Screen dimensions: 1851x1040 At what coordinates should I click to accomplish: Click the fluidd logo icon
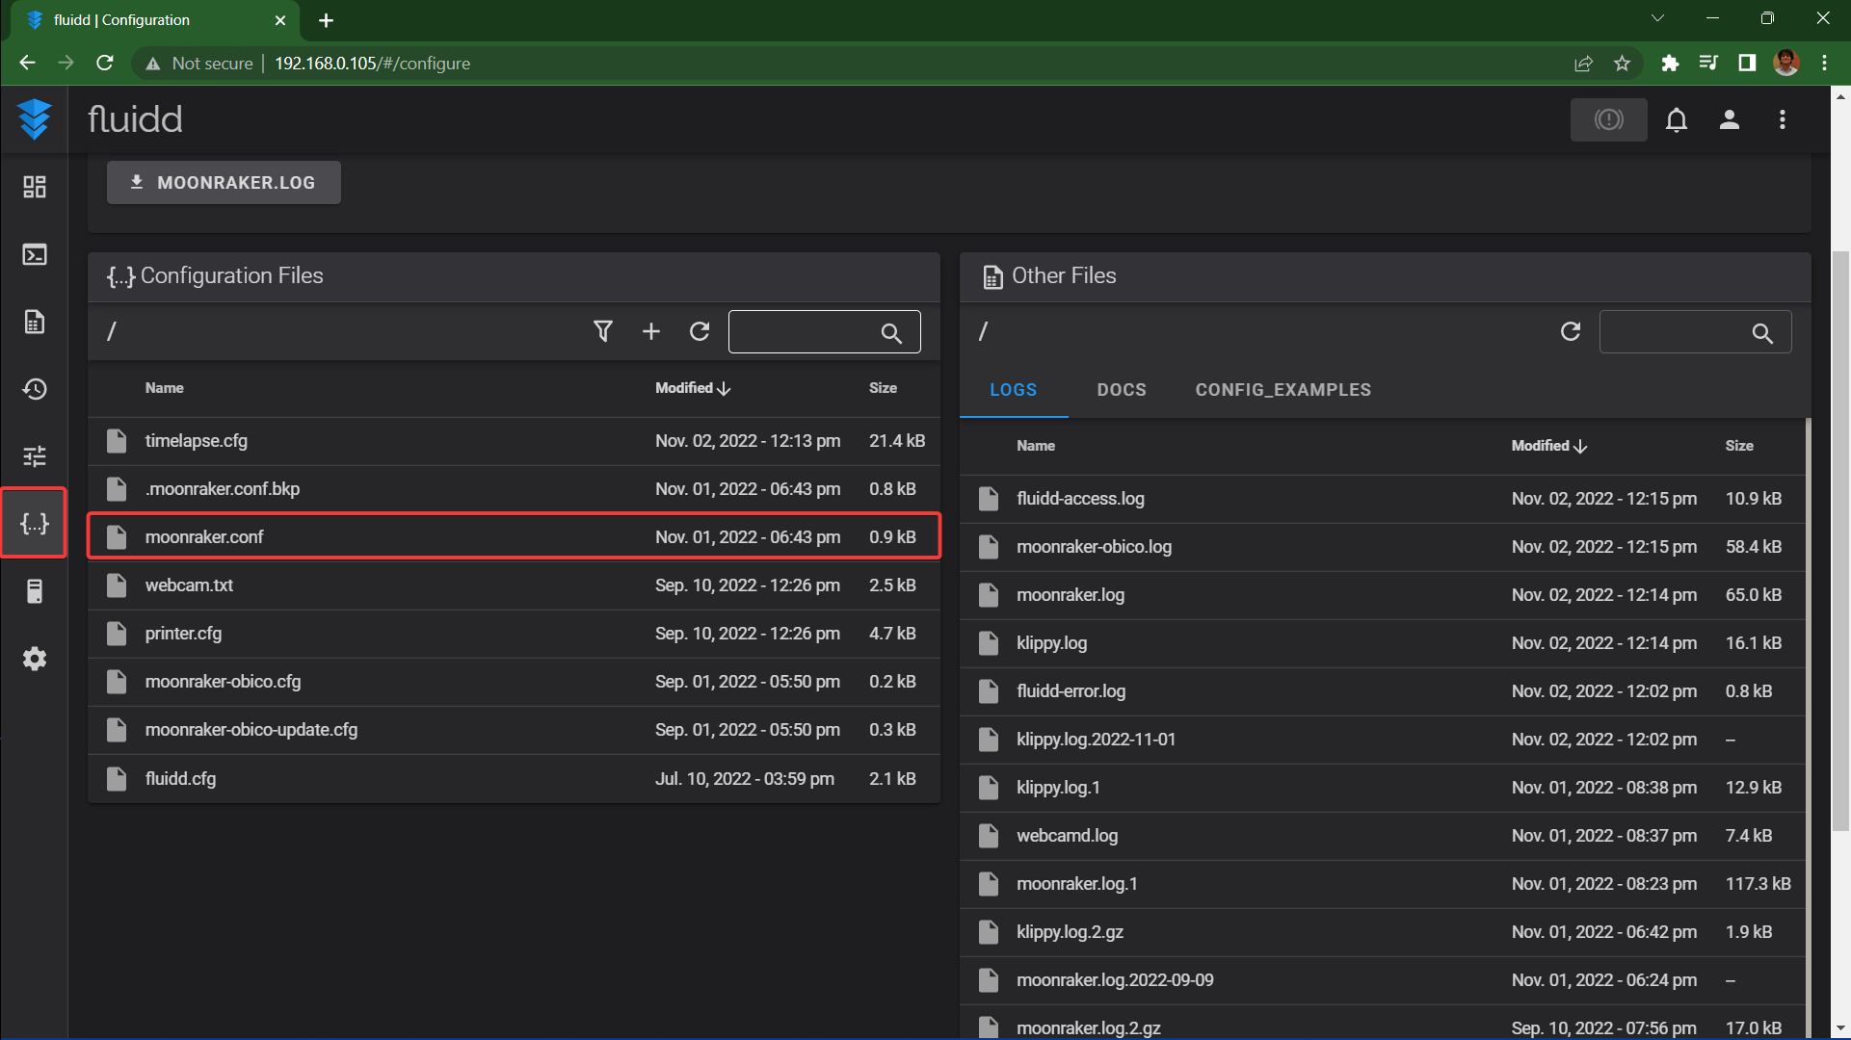(35, 119)
